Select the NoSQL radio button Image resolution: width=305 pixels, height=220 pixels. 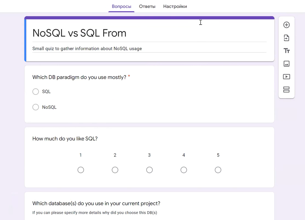click(x=36, y=107)
